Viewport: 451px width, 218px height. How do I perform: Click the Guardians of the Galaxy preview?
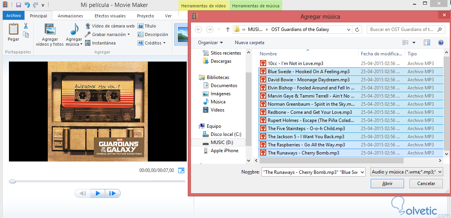[97, 111]
